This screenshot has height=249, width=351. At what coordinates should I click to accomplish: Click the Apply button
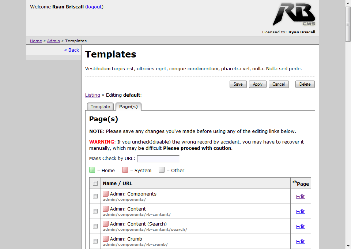click(x=258, y=84)
